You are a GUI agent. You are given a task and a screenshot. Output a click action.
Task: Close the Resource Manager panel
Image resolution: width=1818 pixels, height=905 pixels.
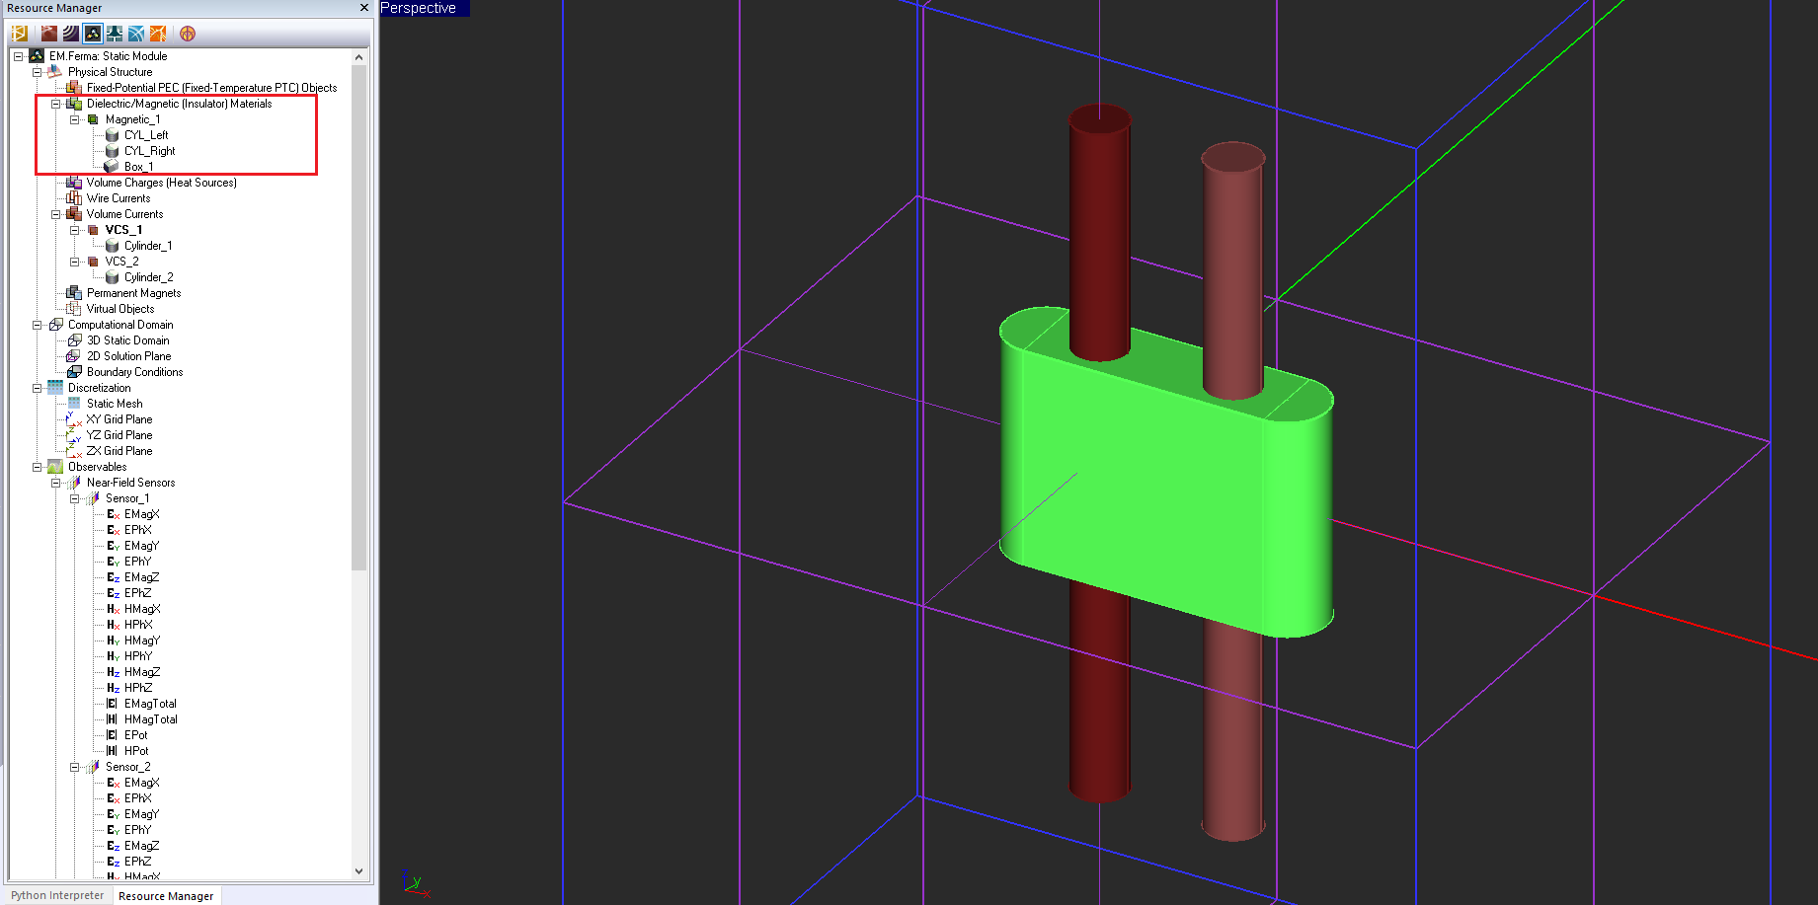[x=364, y=8]
